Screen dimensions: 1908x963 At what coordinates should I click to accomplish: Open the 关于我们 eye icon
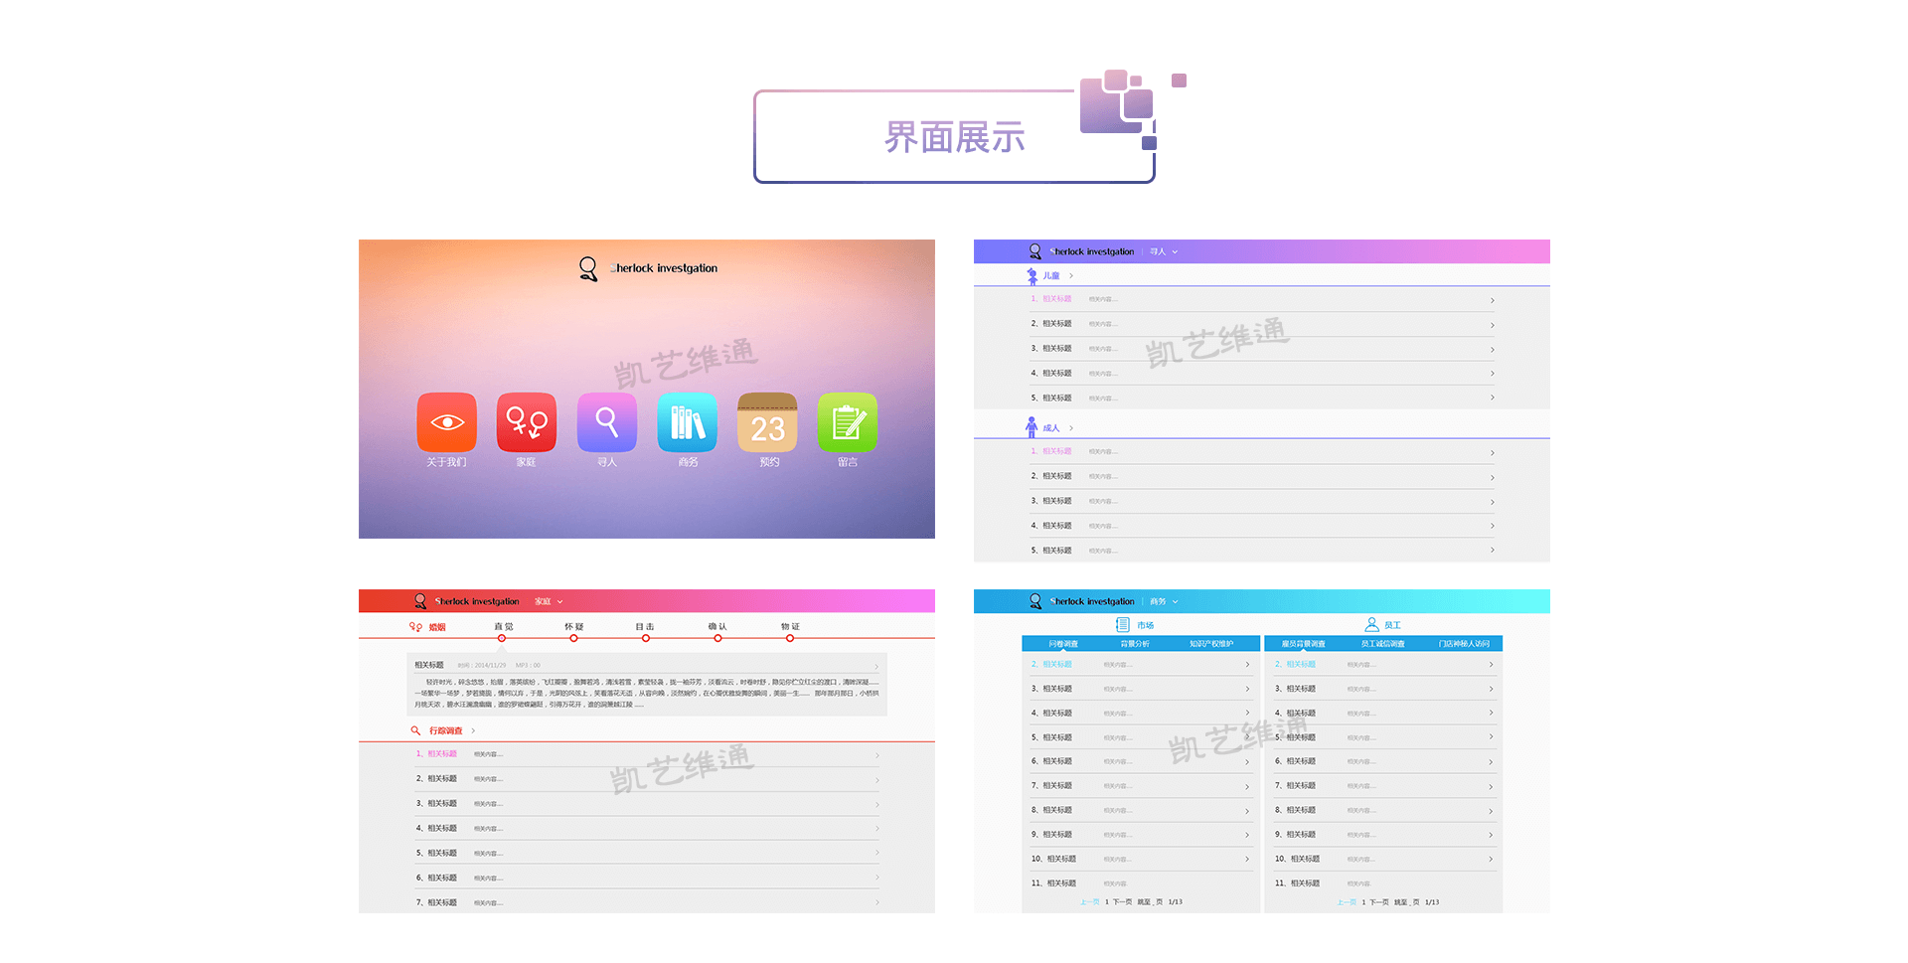point(446,422)
